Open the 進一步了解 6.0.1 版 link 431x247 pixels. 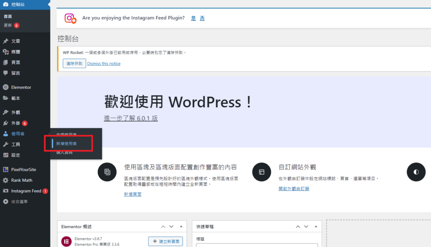pos(131,118)
